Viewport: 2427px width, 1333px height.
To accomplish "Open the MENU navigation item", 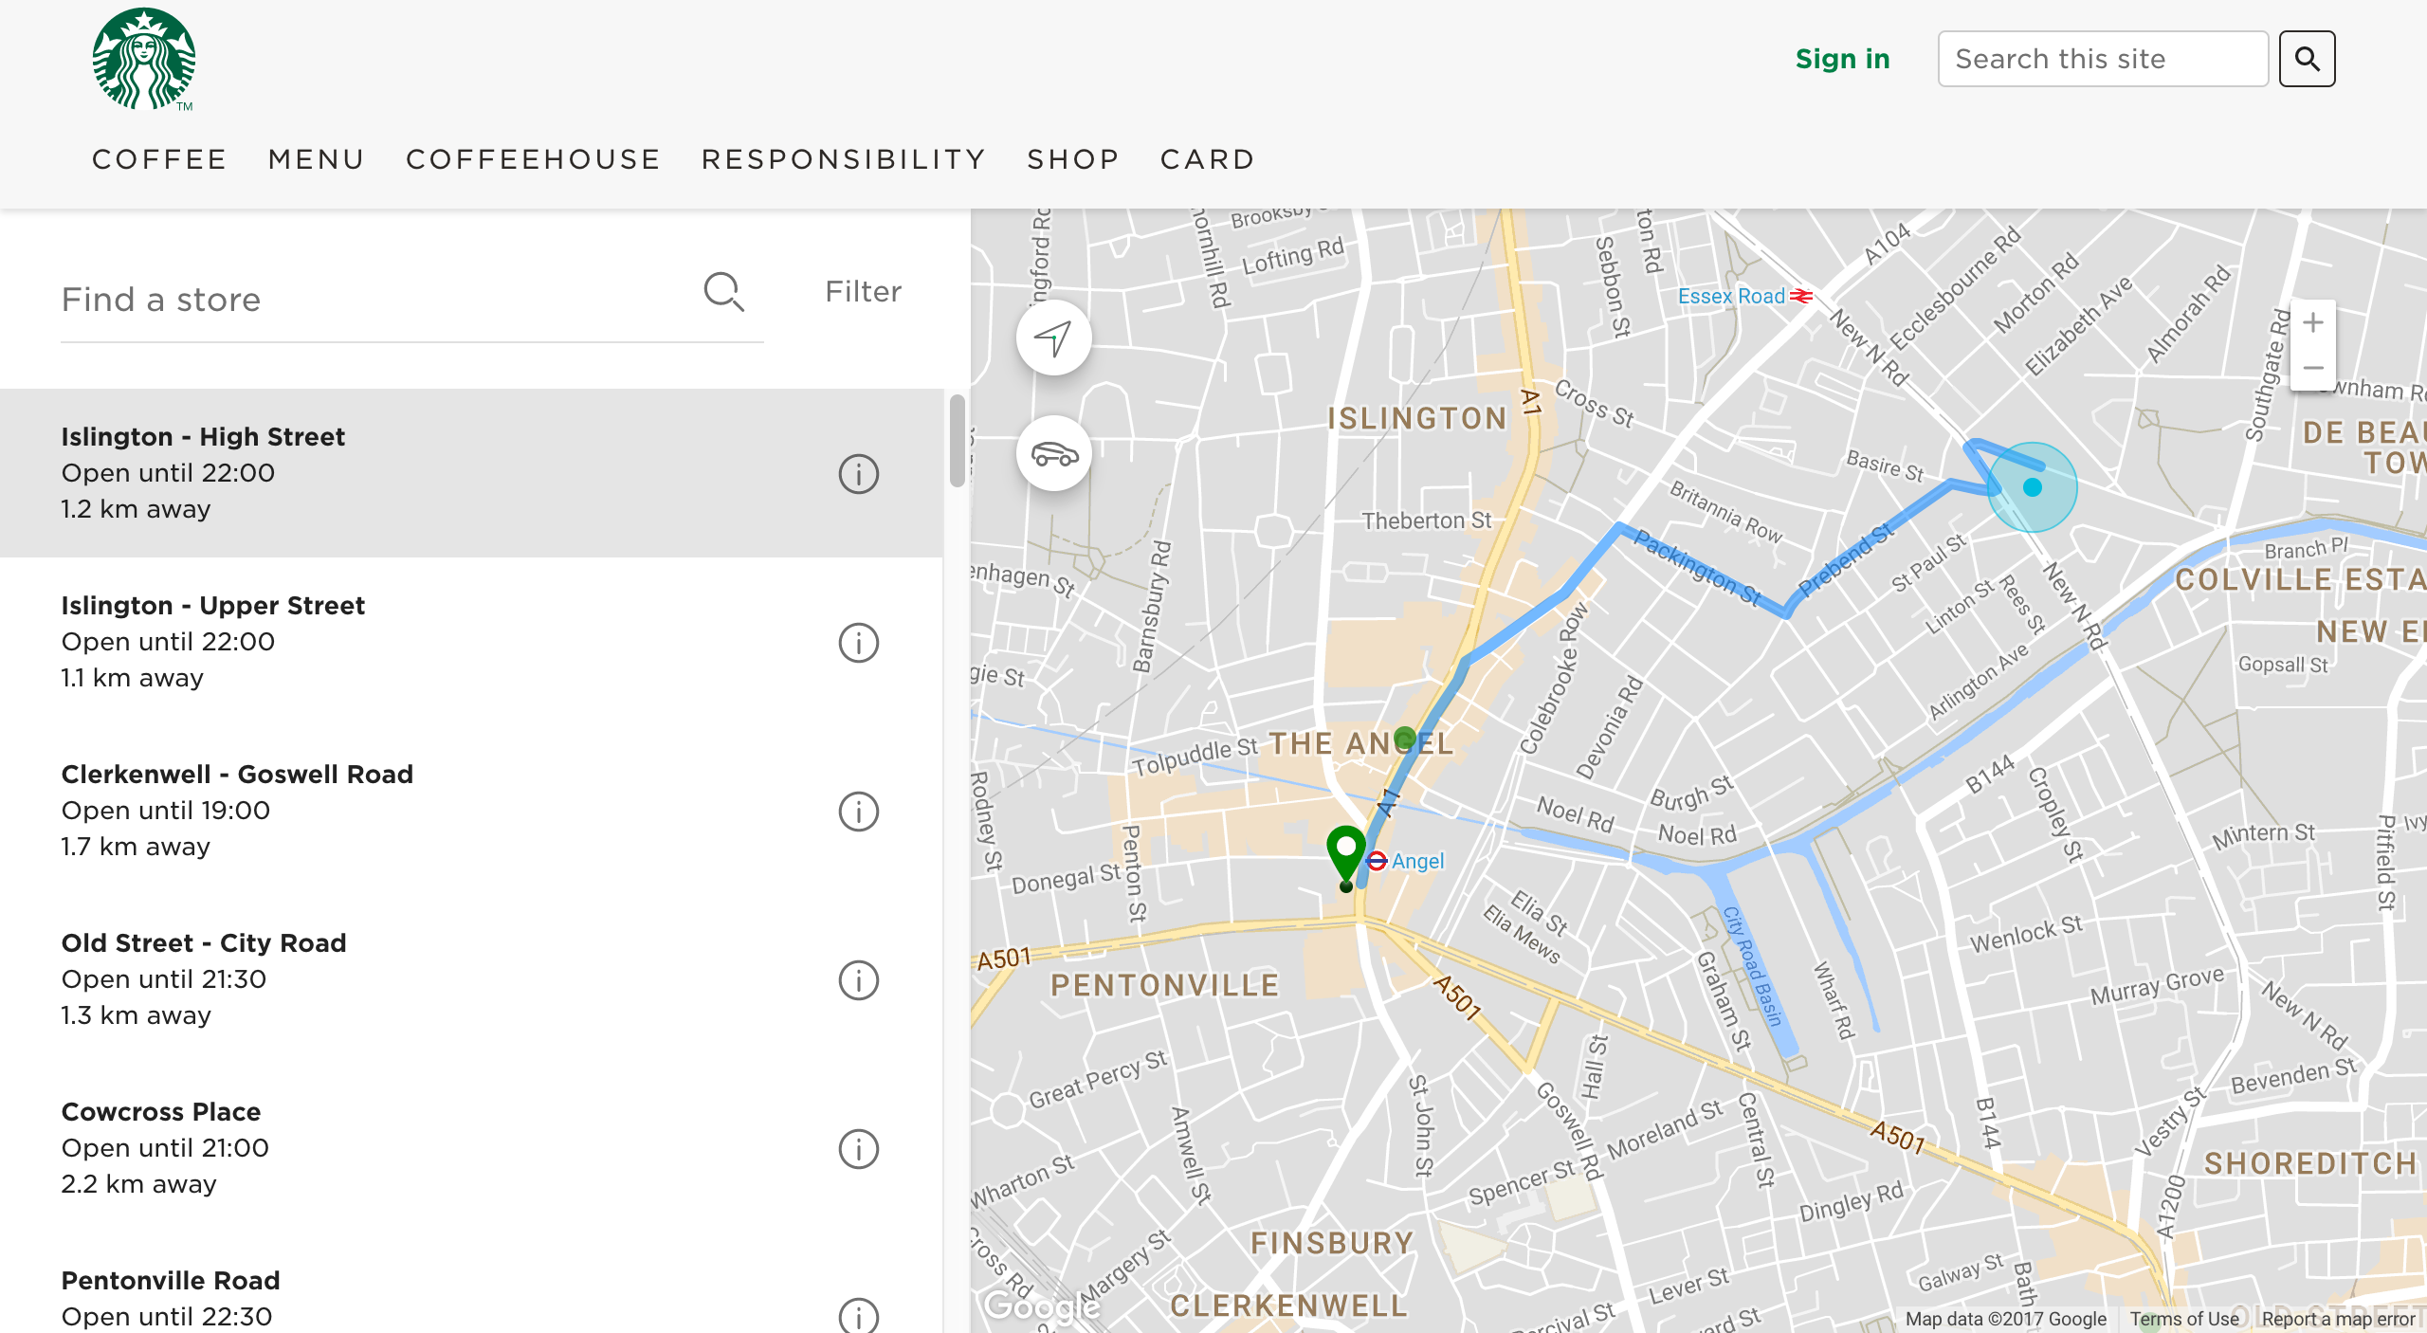I will tap(317, 159).
